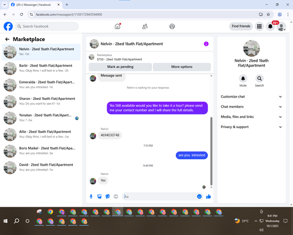Click Nelvin's 'Yes' reply bubble

click(x=103, y=180)
